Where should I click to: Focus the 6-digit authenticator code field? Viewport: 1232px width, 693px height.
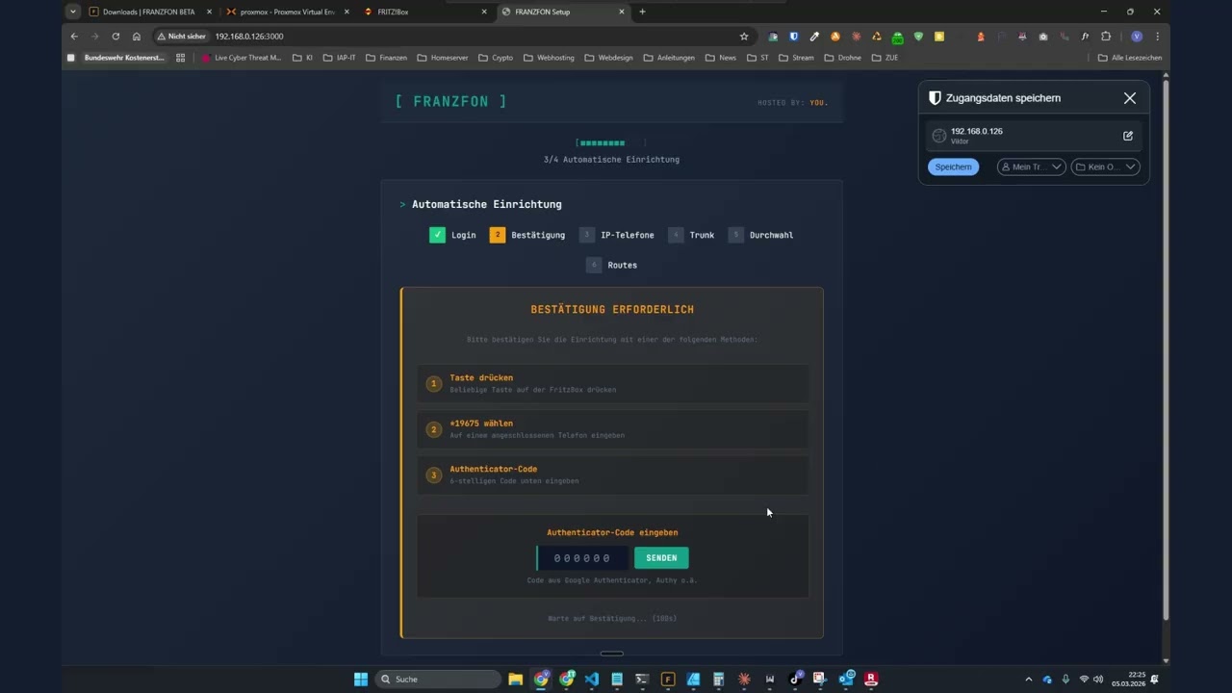(582, 558)
